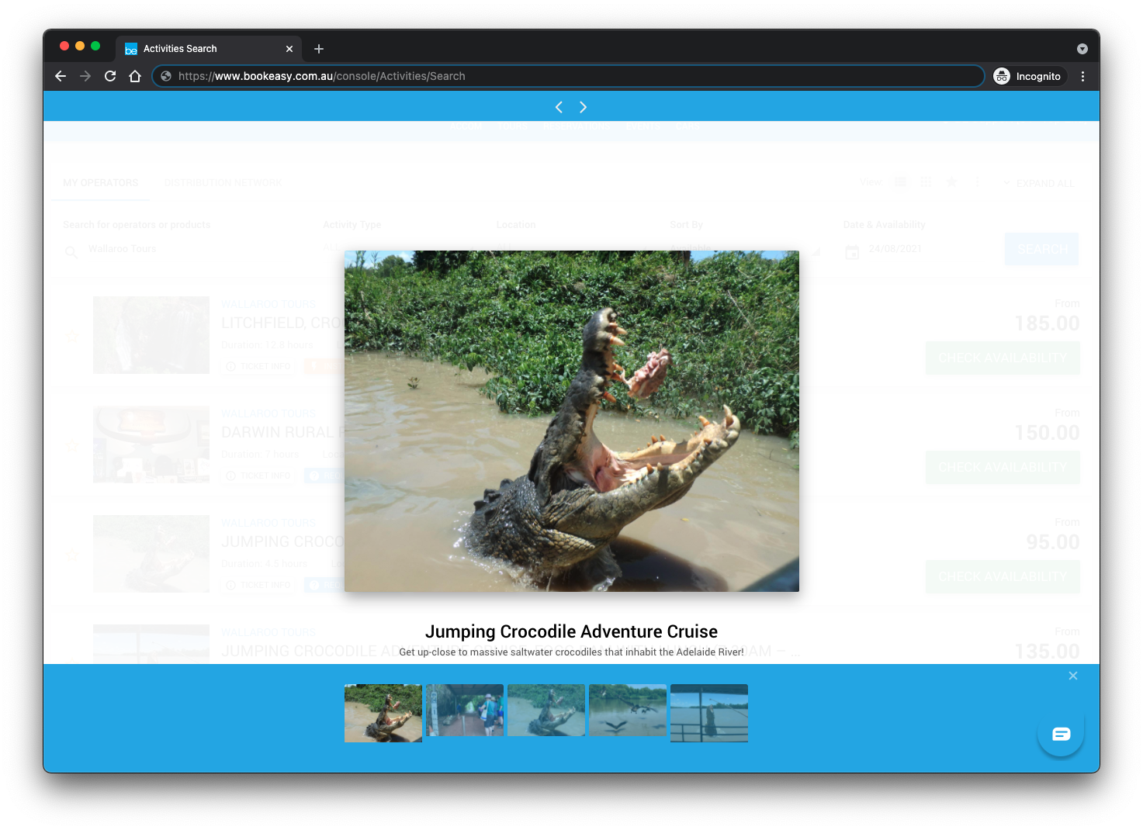Open the live chat widget
This screenshot has height=830, width=1143.
pos(1061,734)
